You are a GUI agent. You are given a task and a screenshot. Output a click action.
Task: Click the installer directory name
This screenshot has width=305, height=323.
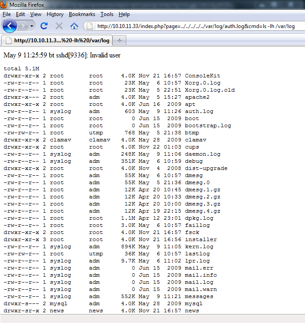201,239
